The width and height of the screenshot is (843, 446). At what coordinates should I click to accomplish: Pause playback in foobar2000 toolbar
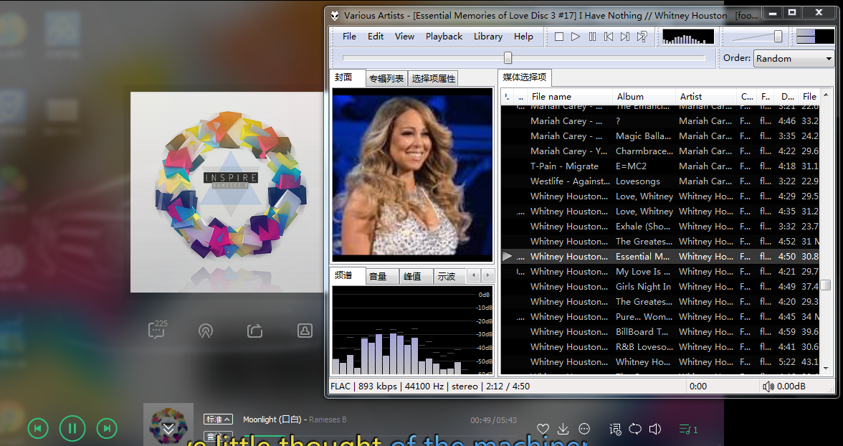pos(592,37)
